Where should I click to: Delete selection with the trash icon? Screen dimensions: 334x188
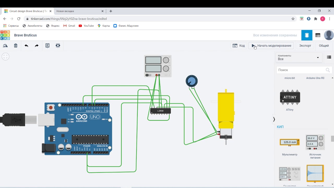[16, 46]
